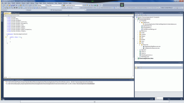Click Solution Explorer Refresh icon

coord(141,15)
